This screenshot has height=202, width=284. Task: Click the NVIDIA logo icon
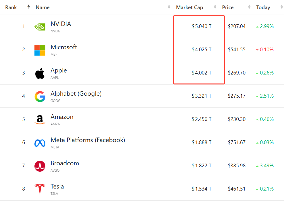40,27
